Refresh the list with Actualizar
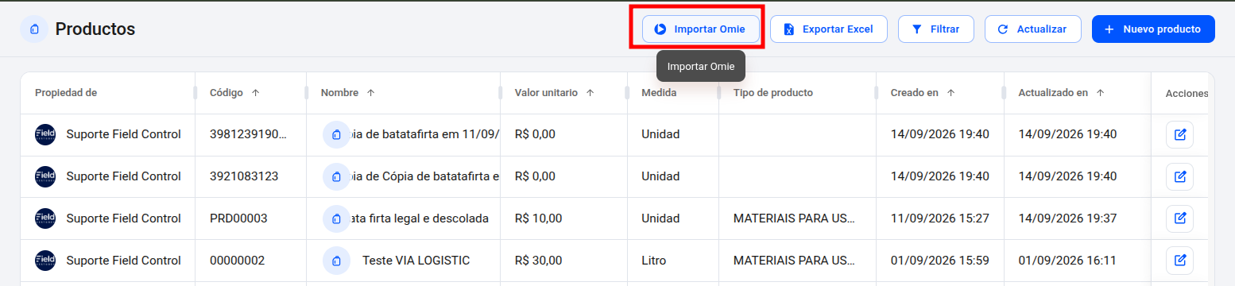The image size is (1235, 286). tap(1033, 29)
